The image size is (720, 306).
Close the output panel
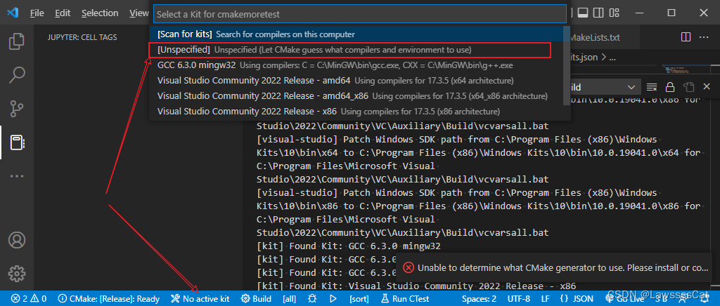706,86
